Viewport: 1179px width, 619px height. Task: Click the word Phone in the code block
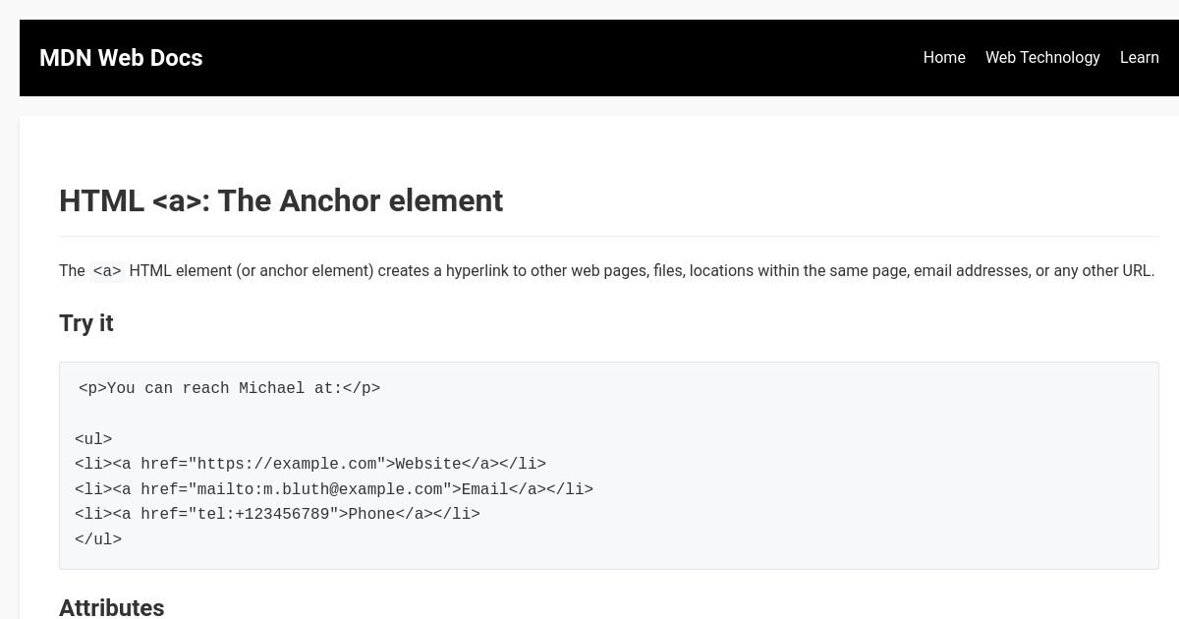(x=371, y=514)
